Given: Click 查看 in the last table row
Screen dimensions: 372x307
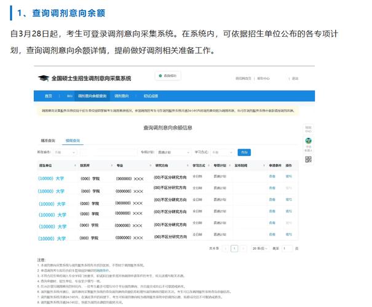Looking at the screenshot, I should point(272,235).
